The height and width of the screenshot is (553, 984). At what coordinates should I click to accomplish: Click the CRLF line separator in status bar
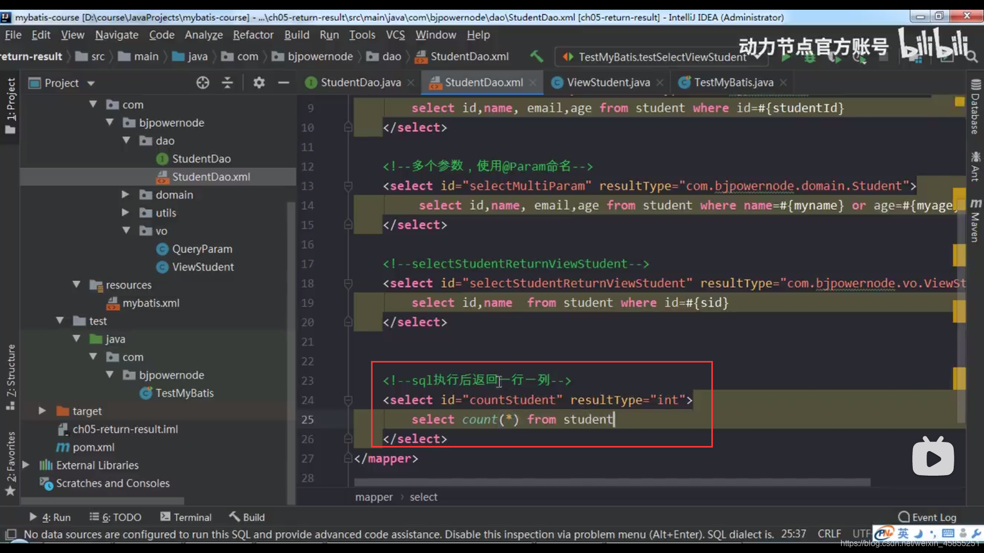[829, 534]
